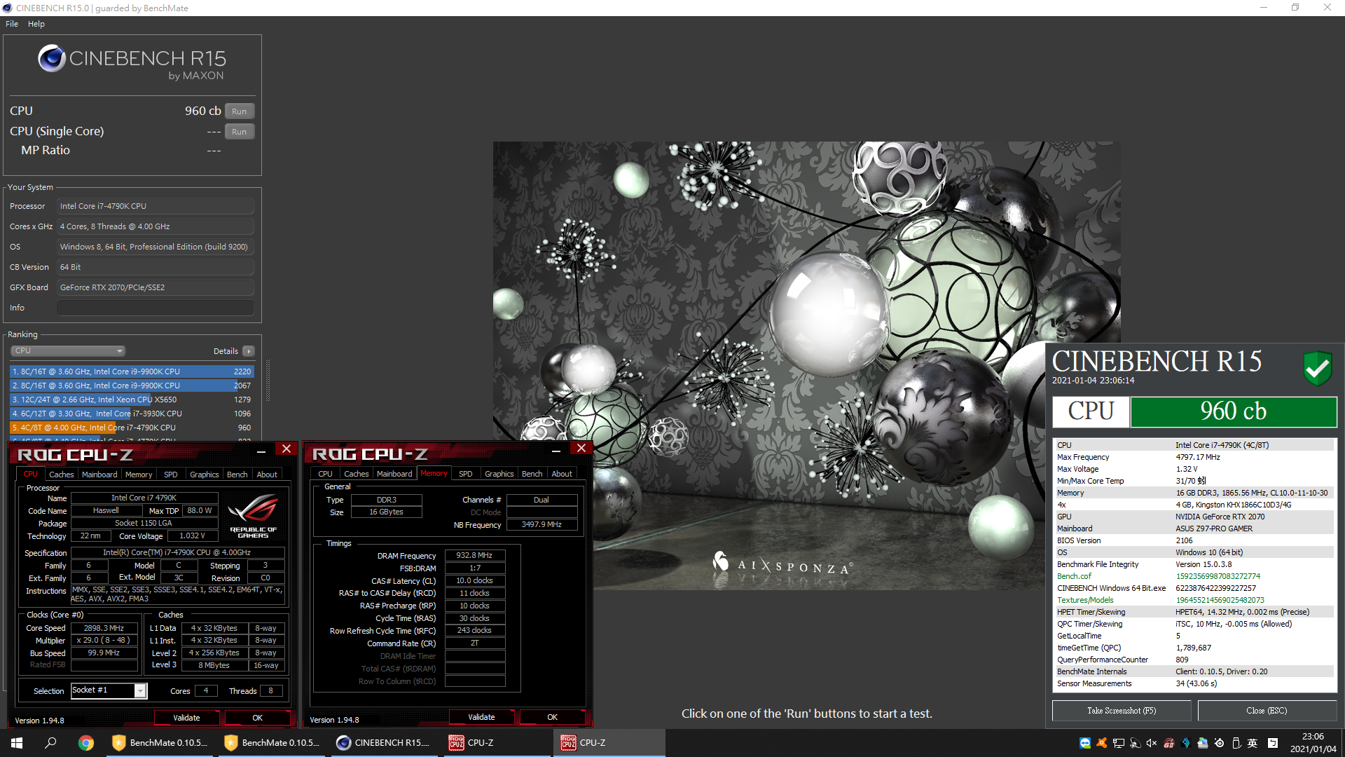Open SPD tab in left CPU-Z window
This screenshot has height=757, width=1345.
(x=171, y=475)
